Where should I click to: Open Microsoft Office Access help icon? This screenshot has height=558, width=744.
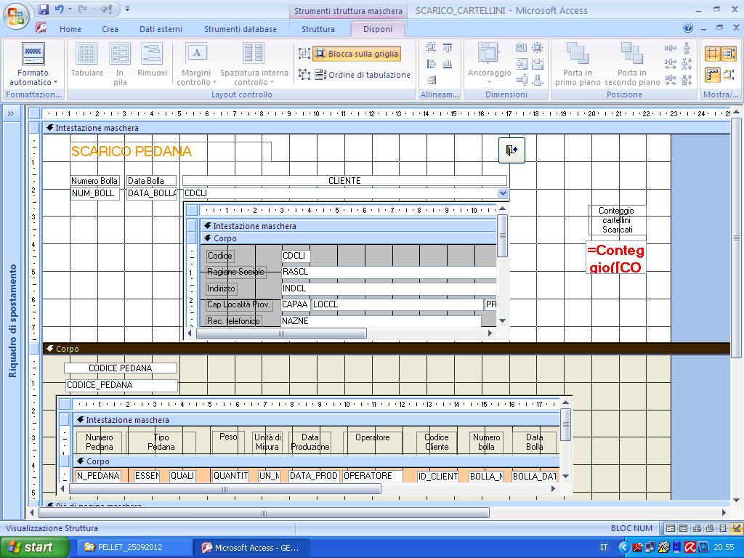688,28
